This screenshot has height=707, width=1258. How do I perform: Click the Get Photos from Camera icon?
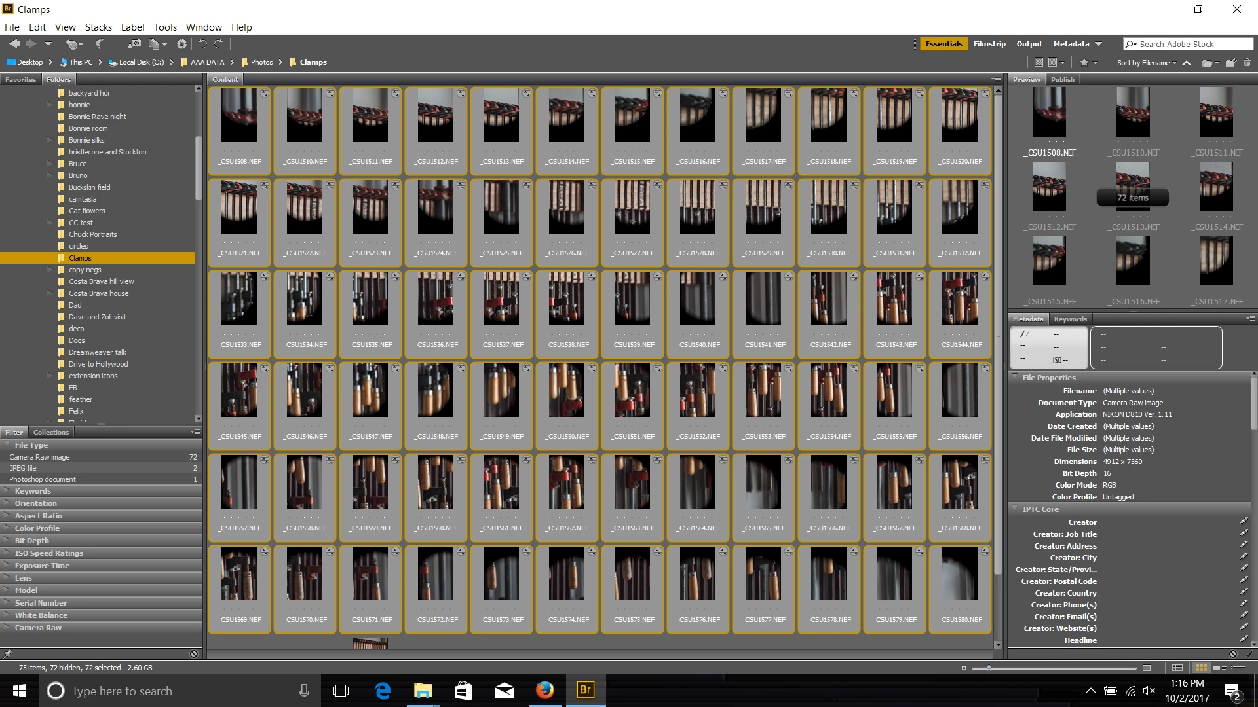coord(134,44)
